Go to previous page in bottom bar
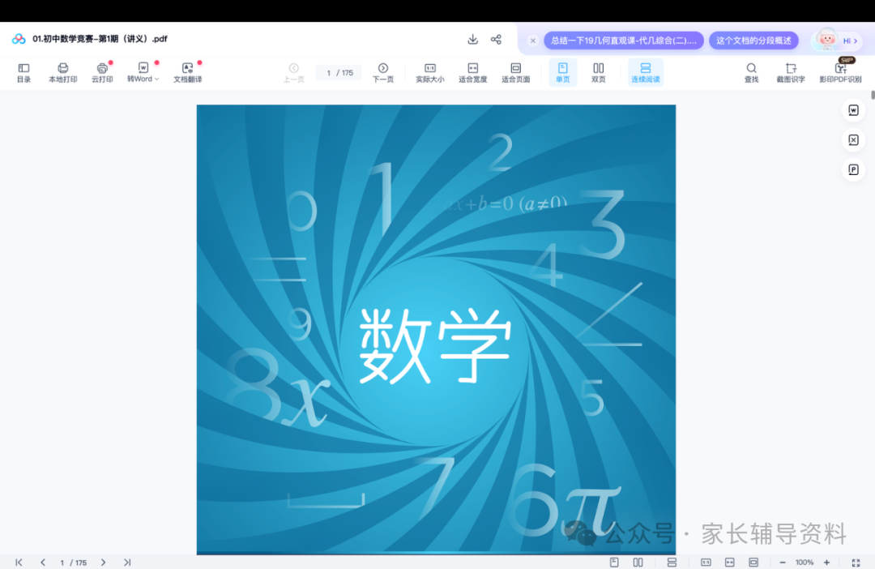 (x=43, y=563)
